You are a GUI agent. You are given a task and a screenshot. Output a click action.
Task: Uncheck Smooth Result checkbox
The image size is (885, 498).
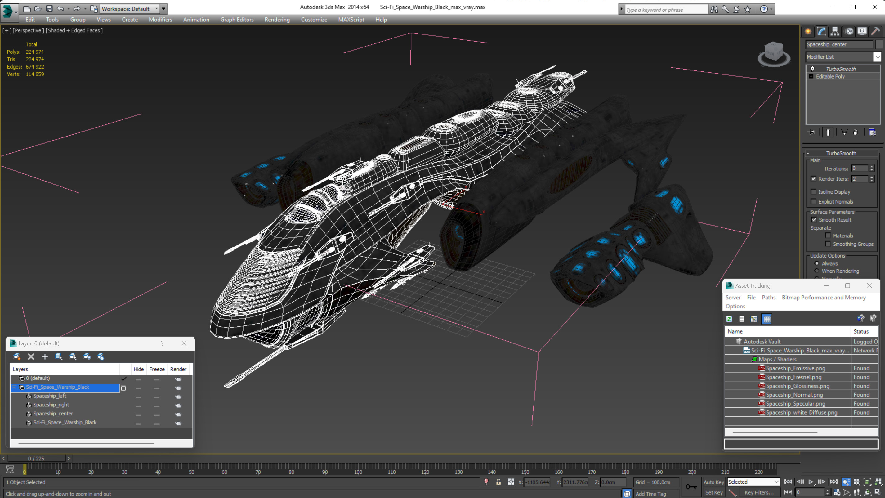(x=814, y=220)
